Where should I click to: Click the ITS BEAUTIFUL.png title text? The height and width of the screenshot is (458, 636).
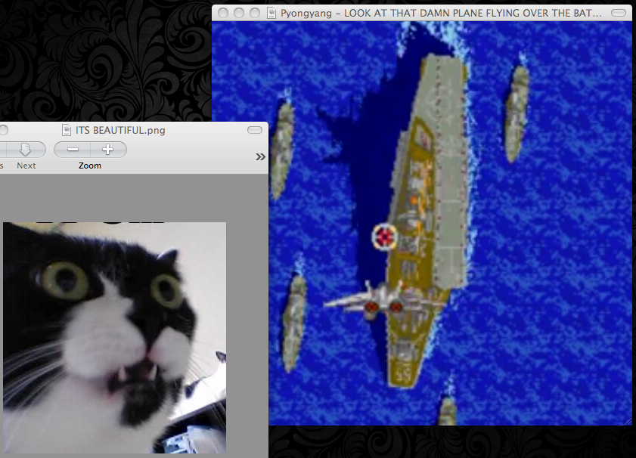point(120,131)
